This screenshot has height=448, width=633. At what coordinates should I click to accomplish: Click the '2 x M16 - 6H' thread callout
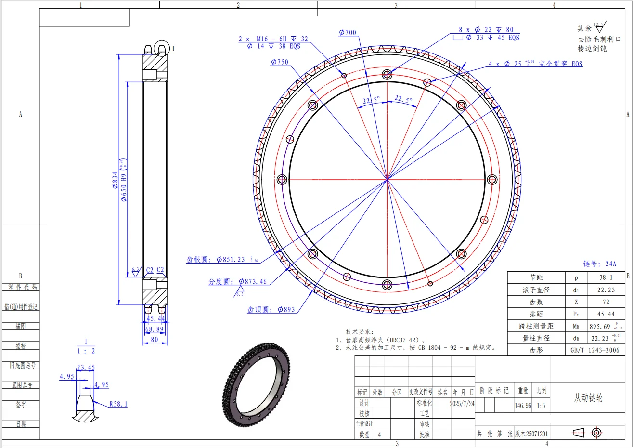(x=273, y=39)
